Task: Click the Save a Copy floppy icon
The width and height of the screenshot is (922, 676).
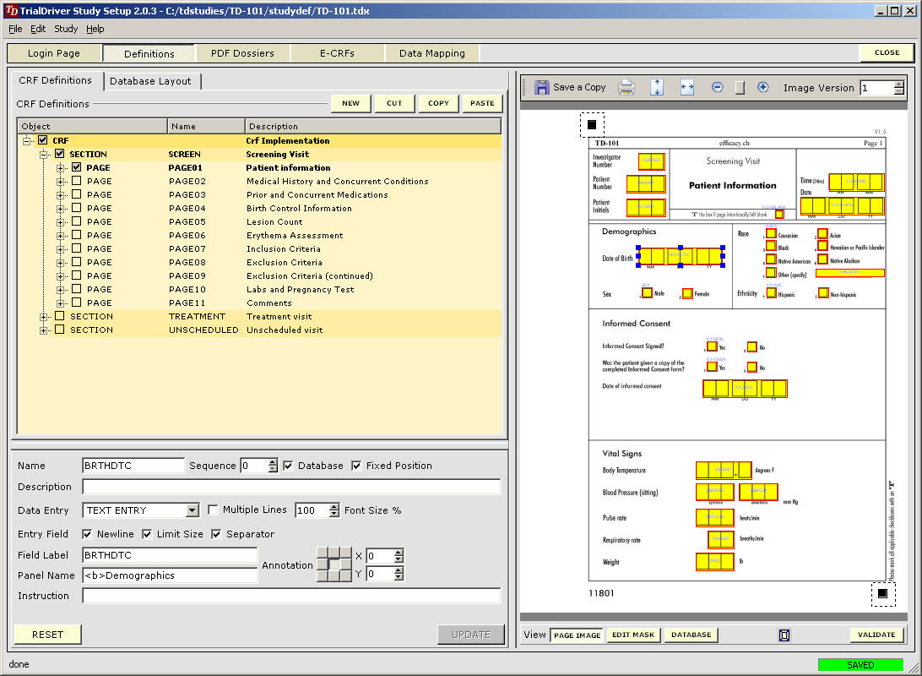Action: click(x=542, y=87)
